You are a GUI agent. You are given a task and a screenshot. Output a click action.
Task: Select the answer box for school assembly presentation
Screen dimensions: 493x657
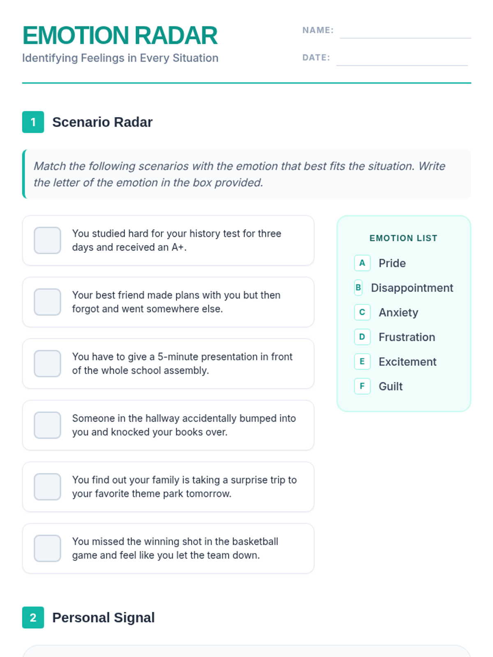pyautogui.click(x=47, y=363)
